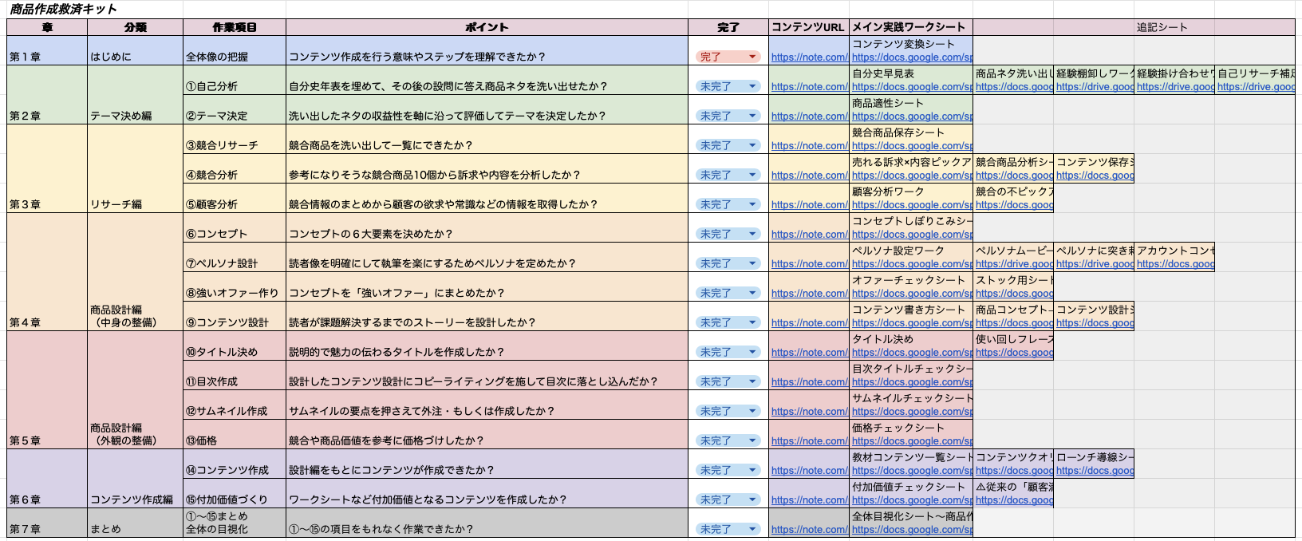Image resolution: width=1302 pixels, height=541 pixels.
Task: Select the コンテンツURL header cell
Action: (809, 27)
